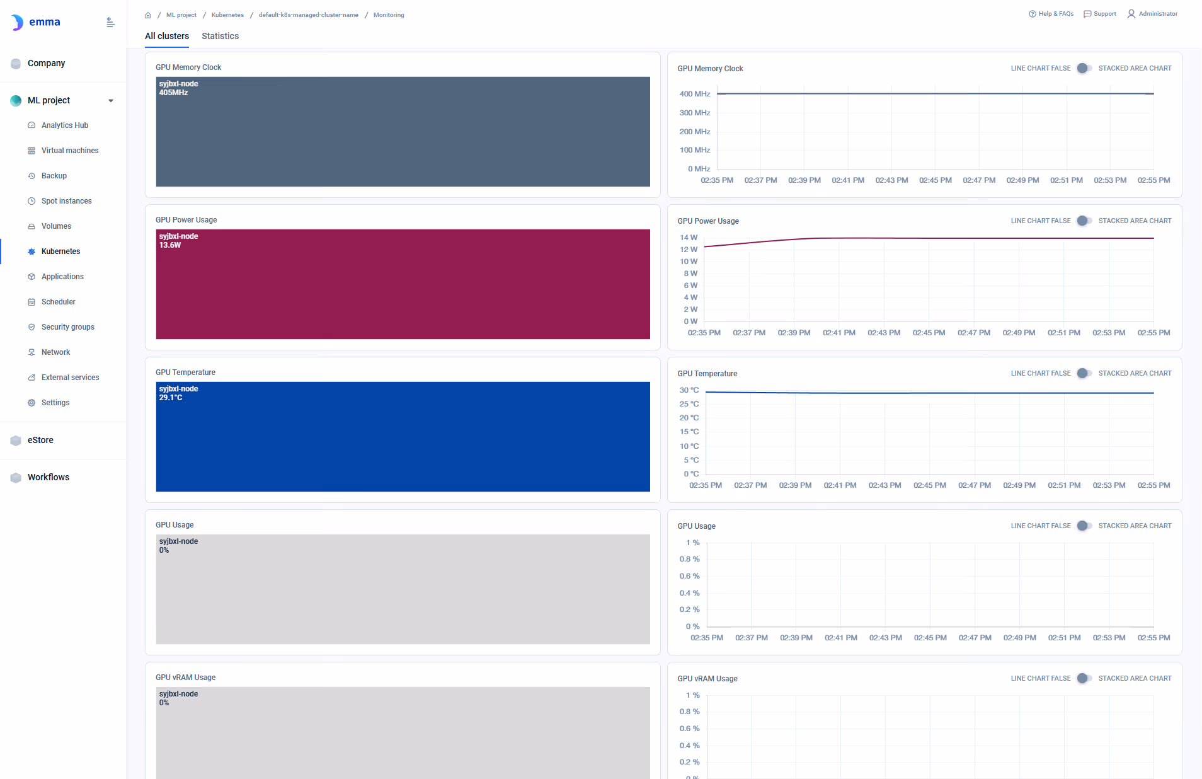The image size is (1202, 779).
Task: Collapse the sidebar menu icon
Action: click(x=110, y=22)
